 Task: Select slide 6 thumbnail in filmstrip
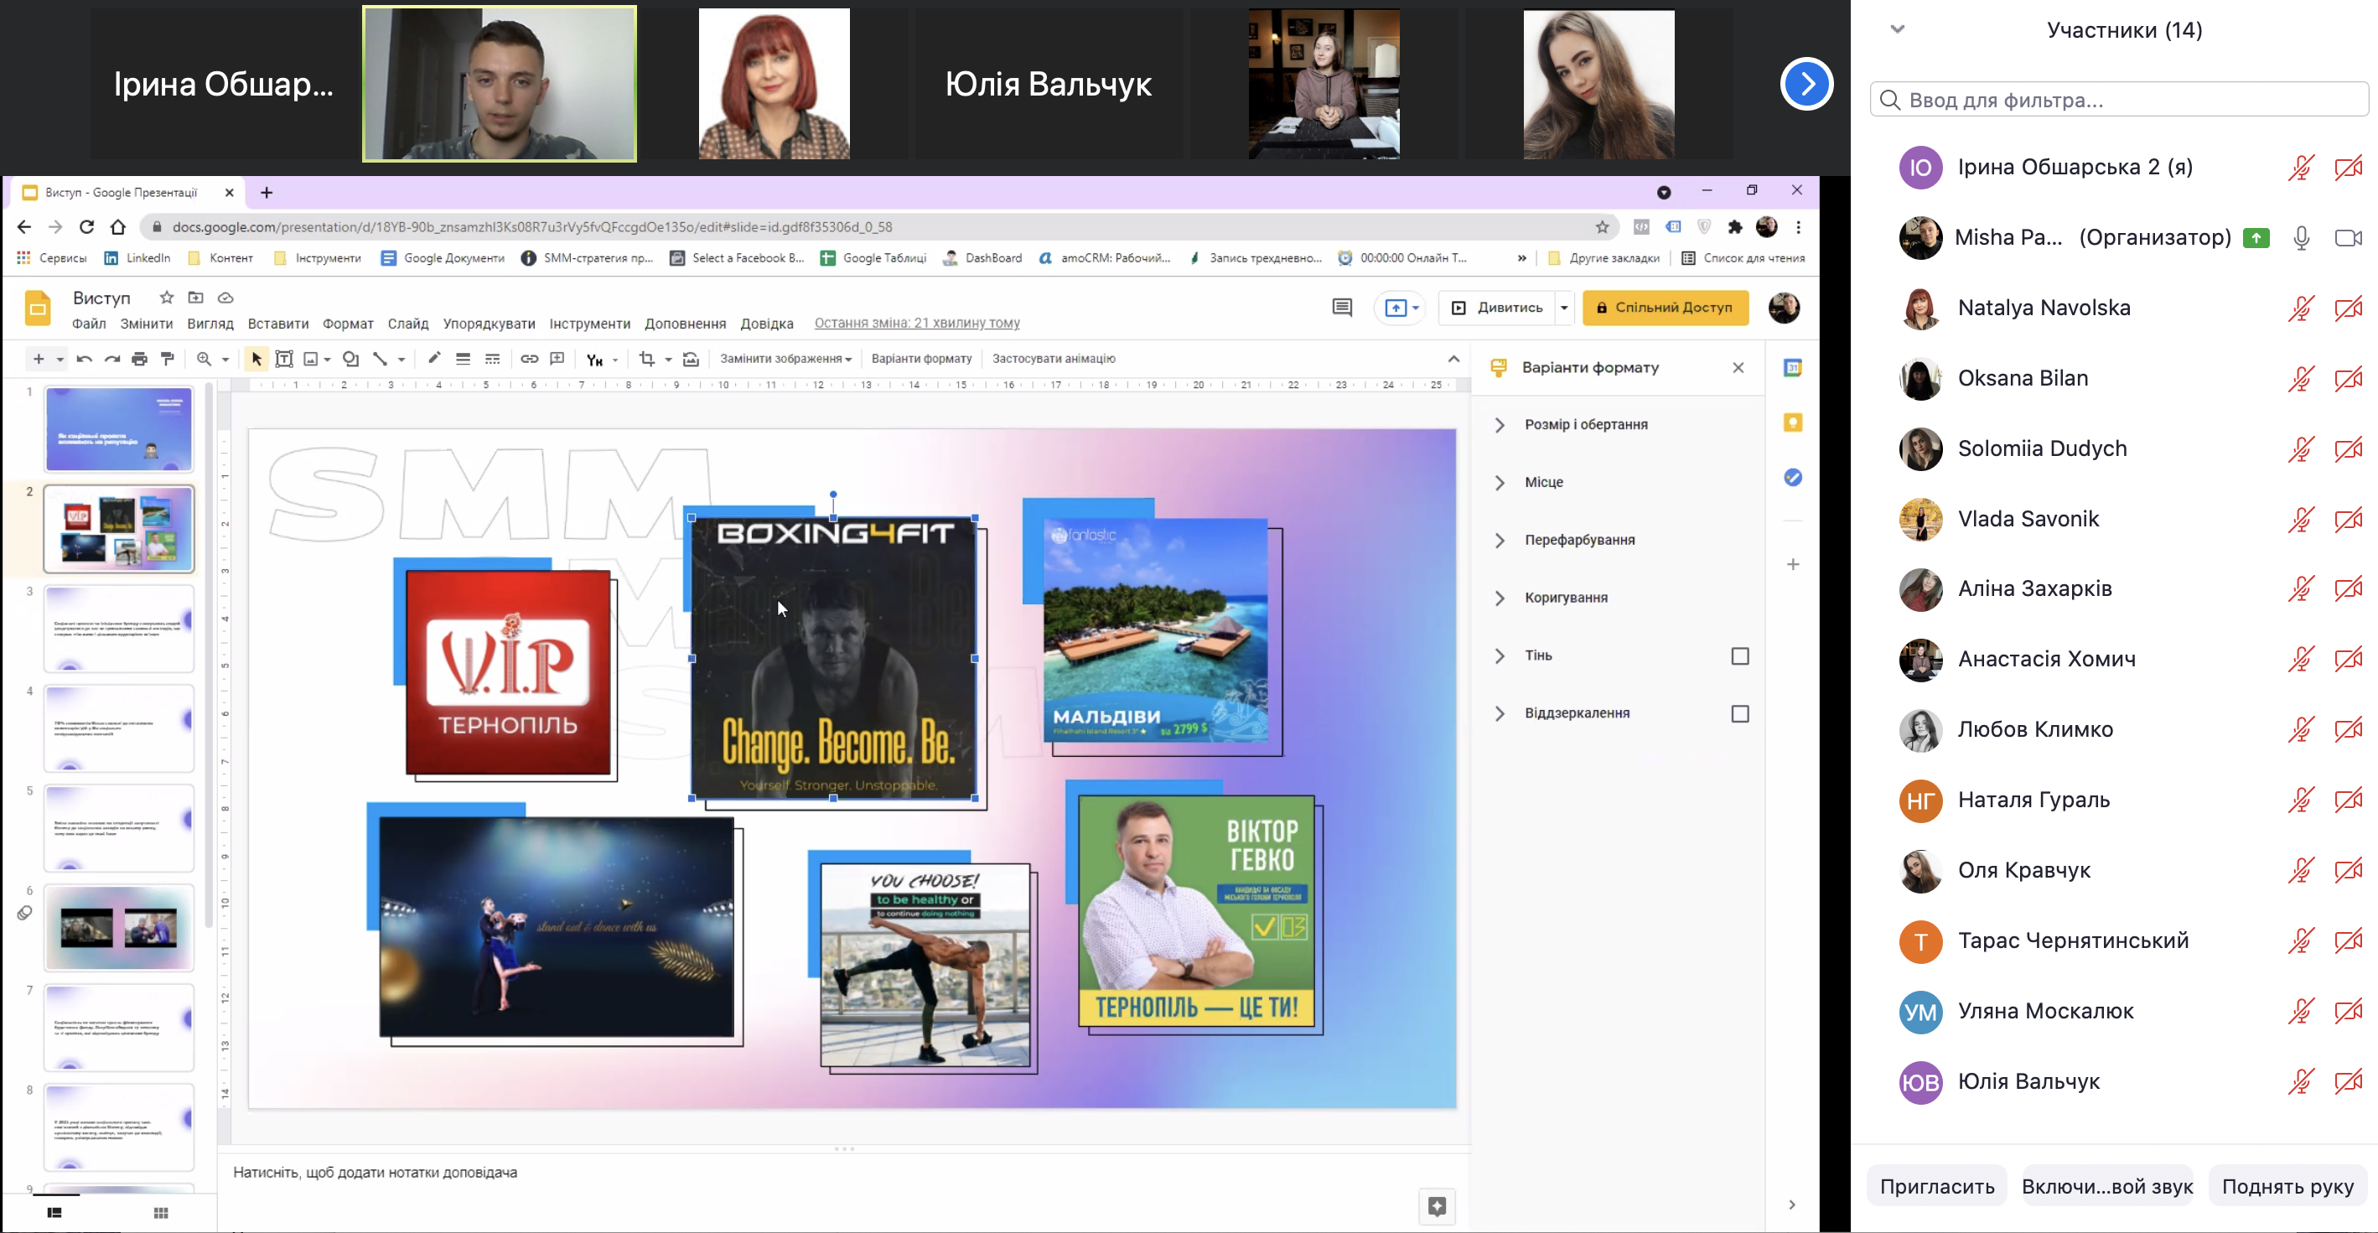coord(119,928)
